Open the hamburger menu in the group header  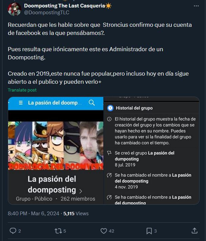[x=21, y=103]
